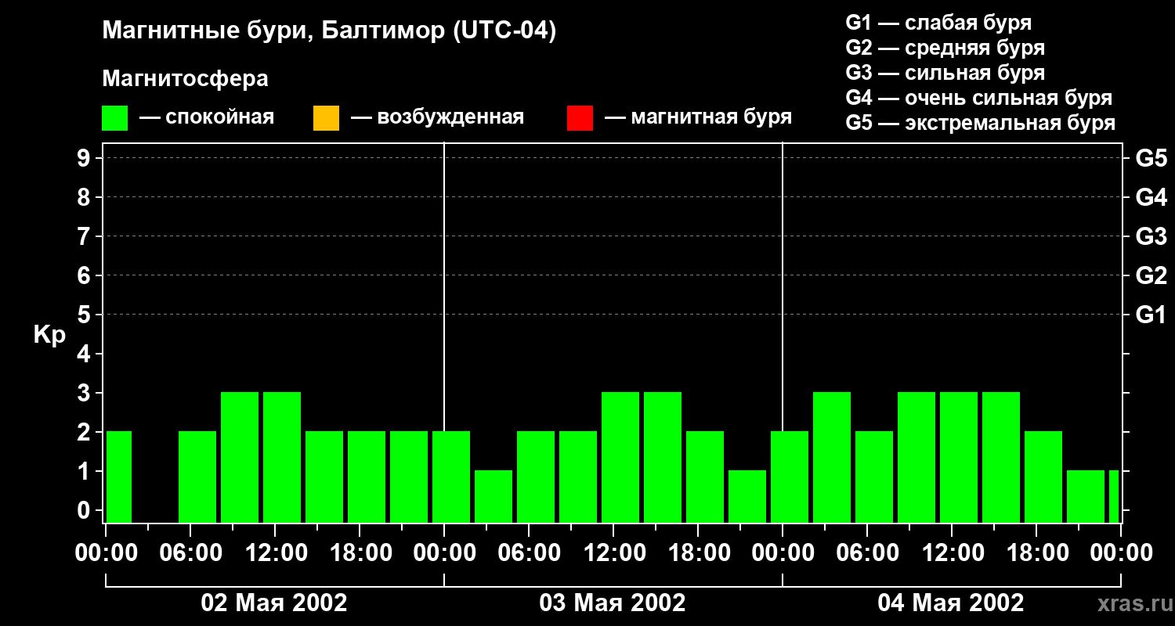Viewport: 1175px width, 626px height.
Task: Click the green 'спокойная' legend swatch
Action: tap(114, 118)
